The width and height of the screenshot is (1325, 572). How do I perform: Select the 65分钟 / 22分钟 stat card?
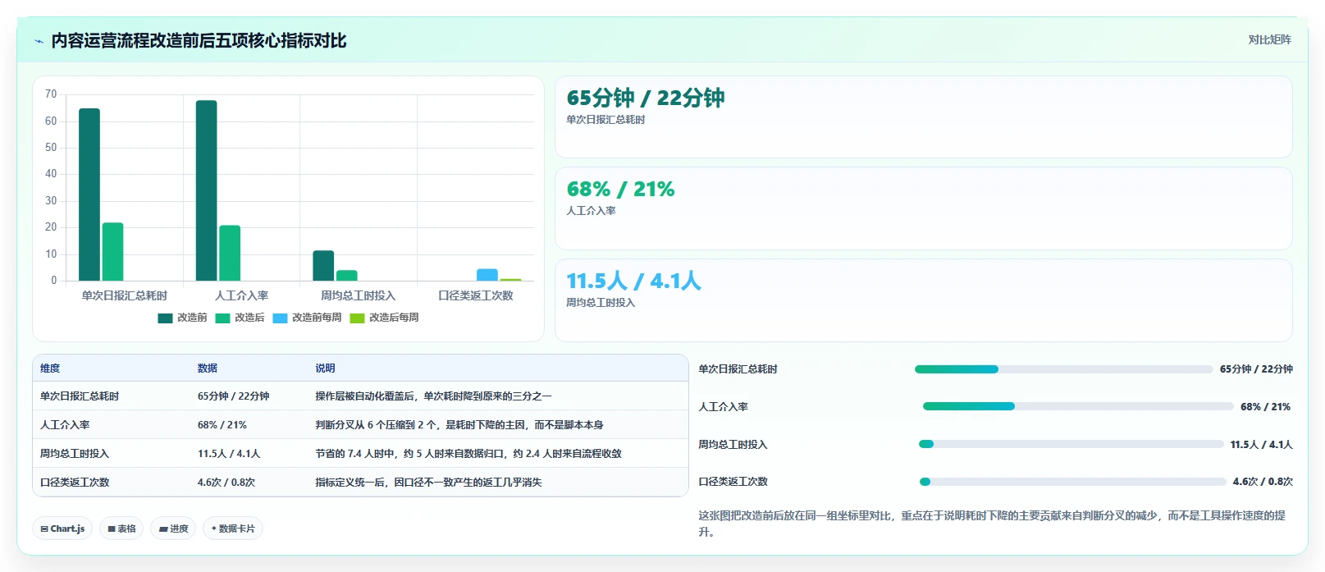(x=923, y=117)
